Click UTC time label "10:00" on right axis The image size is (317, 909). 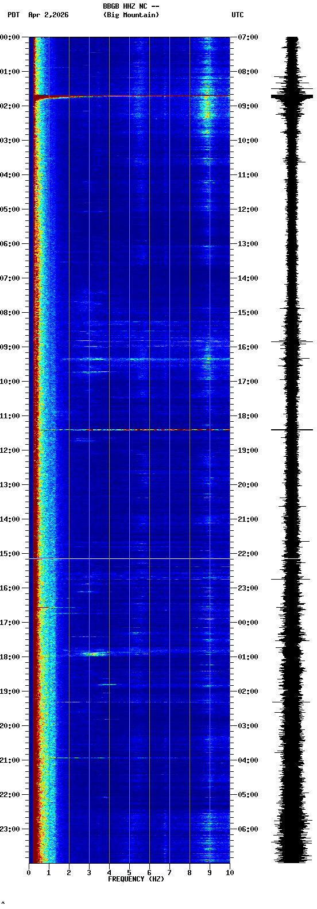coord(248,141)
